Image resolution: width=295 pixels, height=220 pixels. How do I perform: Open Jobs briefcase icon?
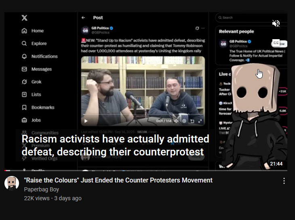pyautogui.click(x=24, y=120)
